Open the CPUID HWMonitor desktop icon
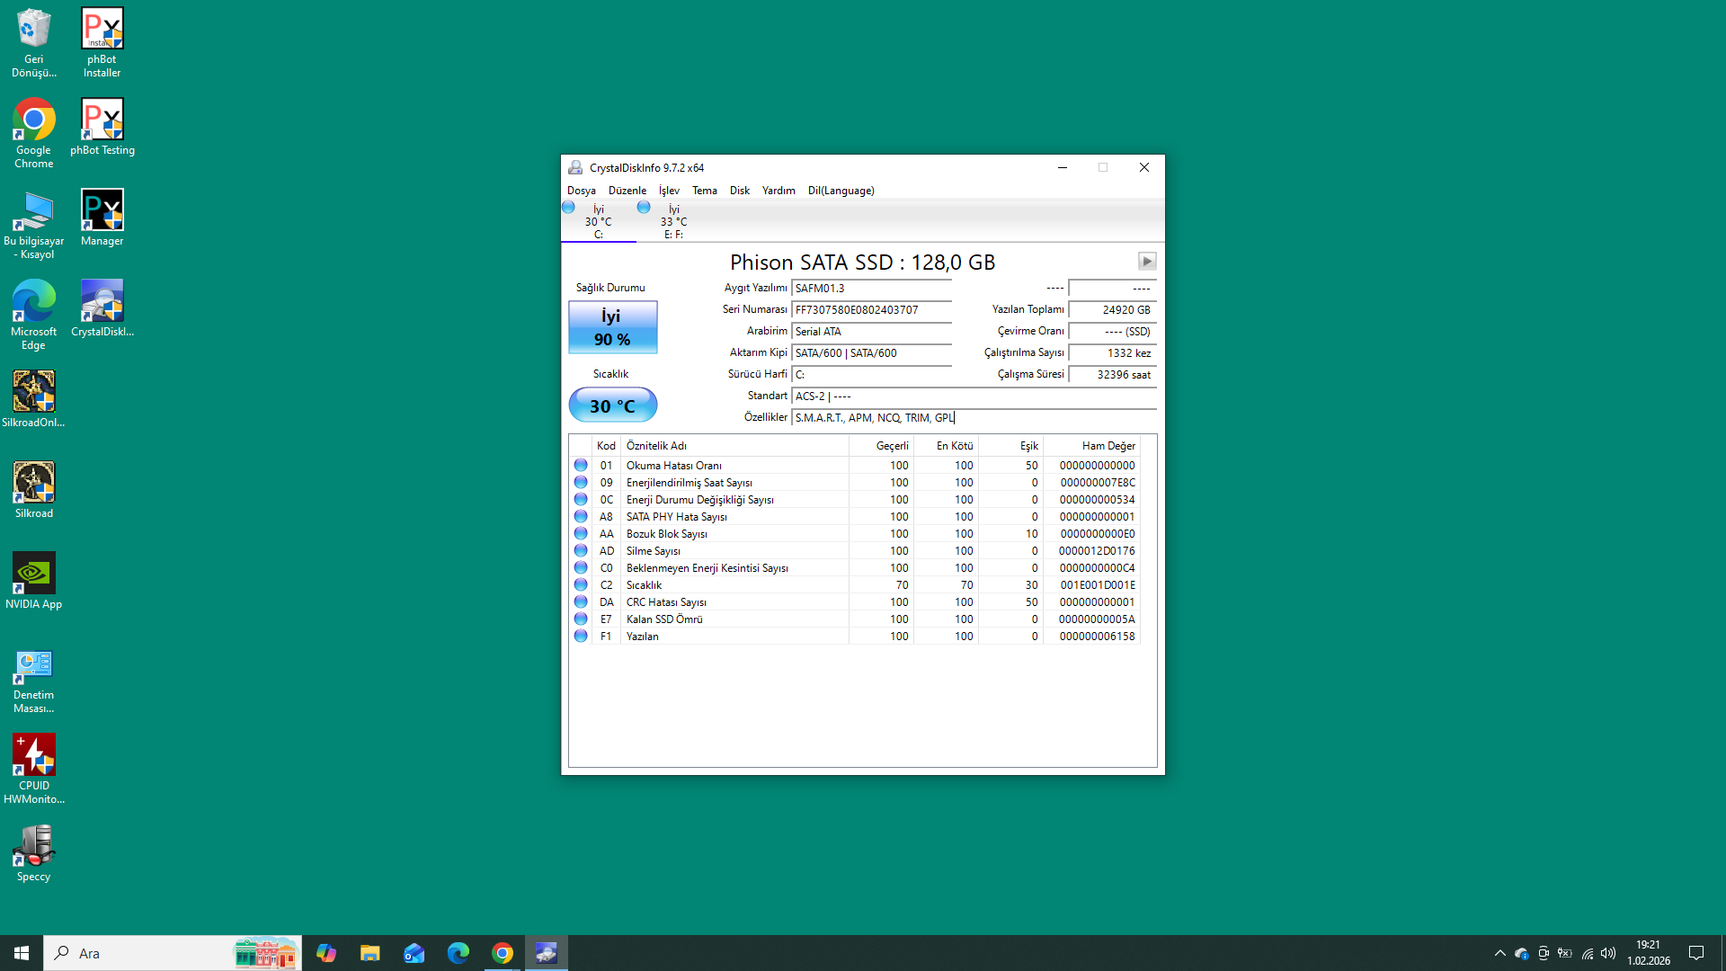1726x971 pixels. pos(34,767)
